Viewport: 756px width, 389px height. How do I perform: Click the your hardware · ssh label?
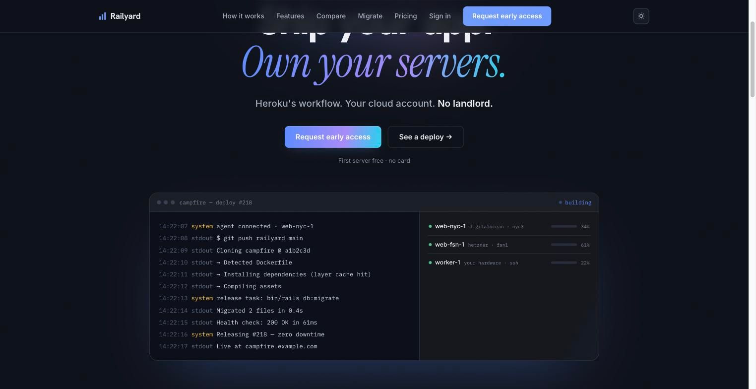pos(491,263)
